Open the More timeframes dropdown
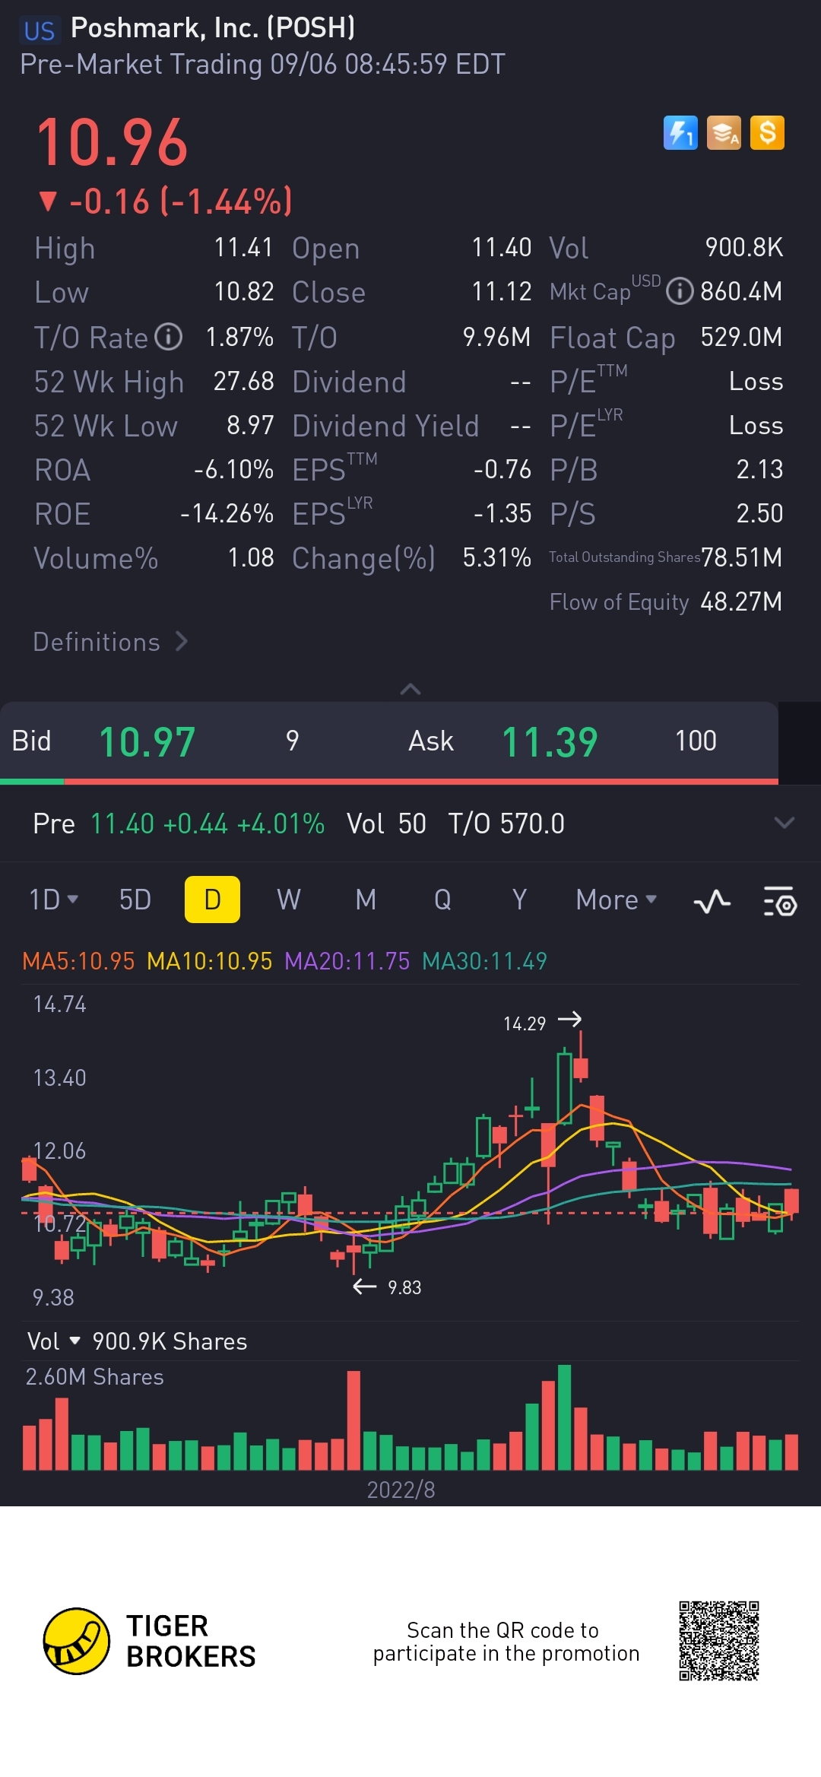 click(617, 900)
